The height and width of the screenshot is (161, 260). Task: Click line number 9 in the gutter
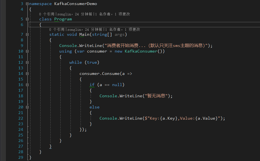[x=22, y=46]
